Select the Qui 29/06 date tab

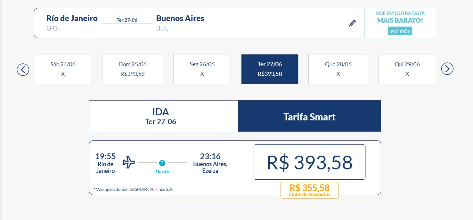407,69
